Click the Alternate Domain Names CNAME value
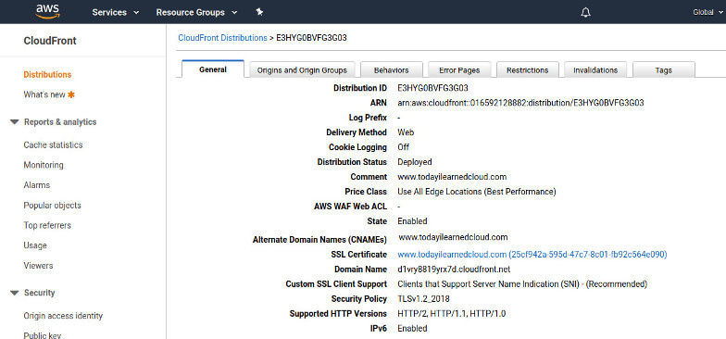Viewport: 726px width, 339px height. (x=454, y=237)
